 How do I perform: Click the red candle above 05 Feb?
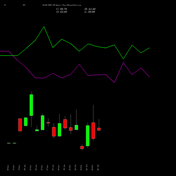93,131
